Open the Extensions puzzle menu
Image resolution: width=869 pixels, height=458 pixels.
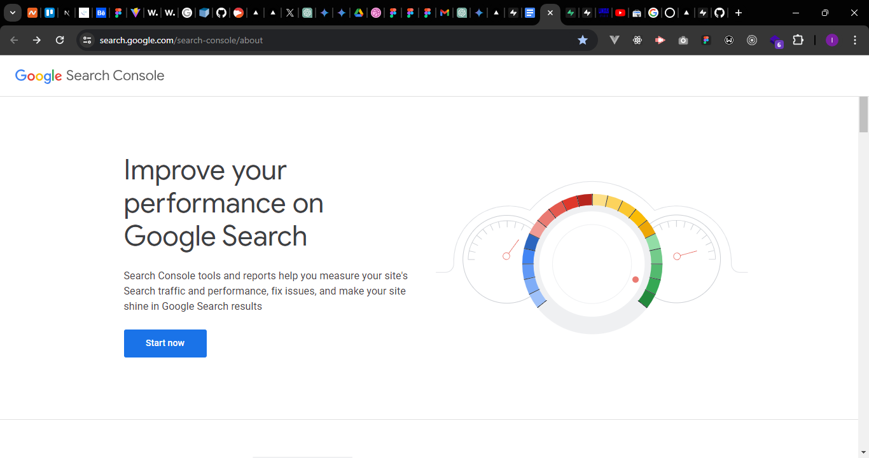pos(798,40)
